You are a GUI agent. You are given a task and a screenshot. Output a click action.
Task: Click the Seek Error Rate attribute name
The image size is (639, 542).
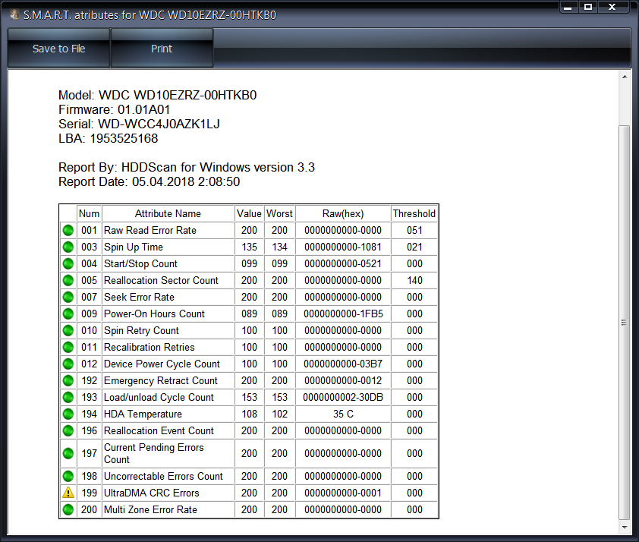tap(139, 297)
